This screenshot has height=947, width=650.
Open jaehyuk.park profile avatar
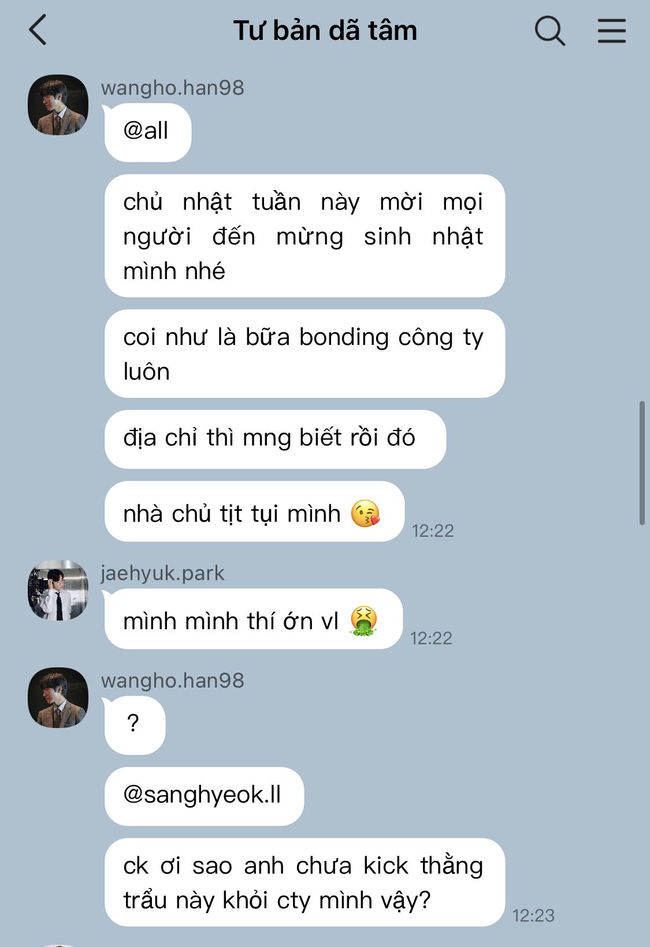click(58, 590)
